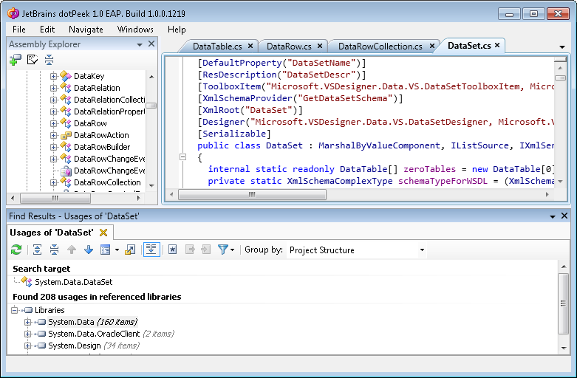
Task: Click the code editor horizontal scrollbar thumb
Action: [252, 194]
